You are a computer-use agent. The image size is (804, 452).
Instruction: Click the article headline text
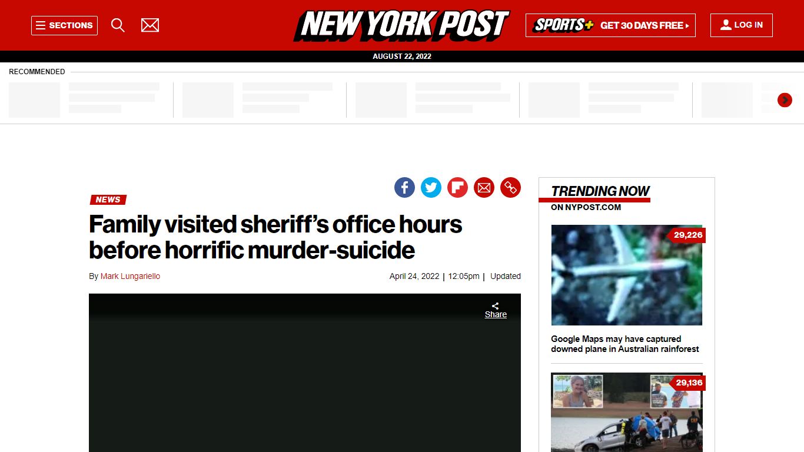point(275,237)
